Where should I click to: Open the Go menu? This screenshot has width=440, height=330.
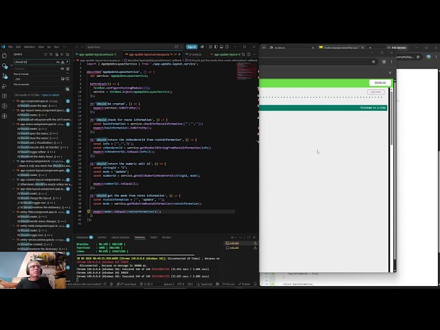click(49, 47)
